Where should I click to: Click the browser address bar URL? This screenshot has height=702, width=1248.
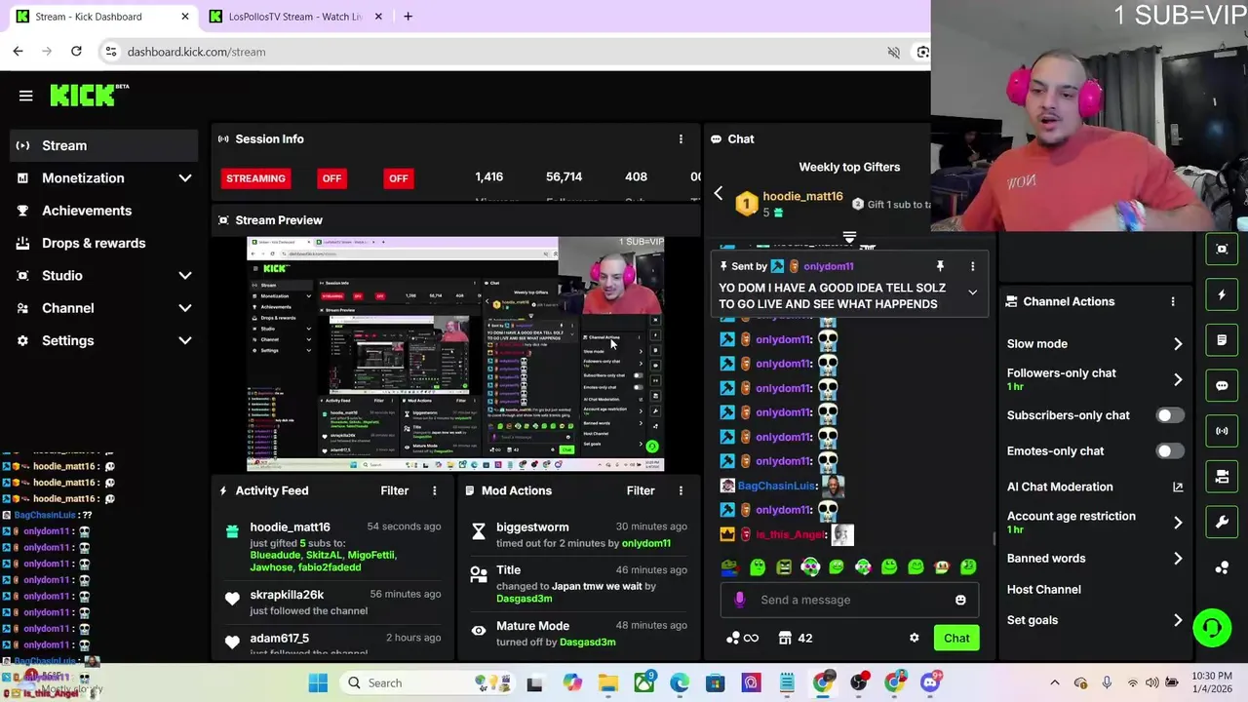pos(196,52)
